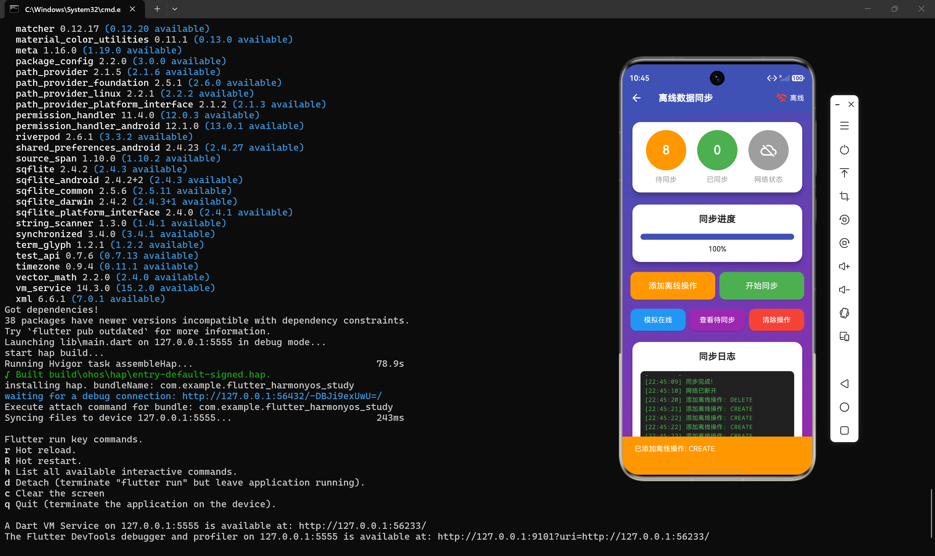Close the emulator toolbar panel
935x556 pixels.
851,104
